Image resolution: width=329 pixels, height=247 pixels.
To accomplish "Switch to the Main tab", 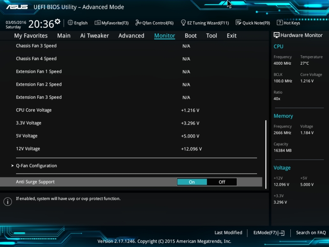I will tap(64, 36).
